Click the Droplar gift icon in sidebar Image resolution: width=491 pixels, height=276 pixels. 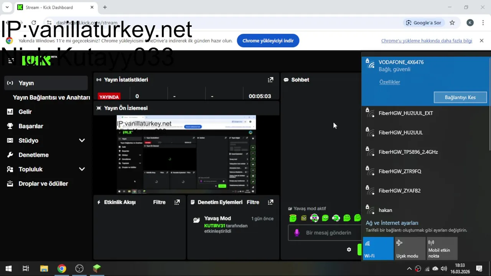10,184
